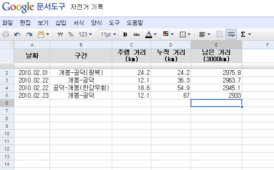Image resolution: width=274 pixels, height=170 pixels.
Task: Click the text color A icon
Action: (149, 34)
